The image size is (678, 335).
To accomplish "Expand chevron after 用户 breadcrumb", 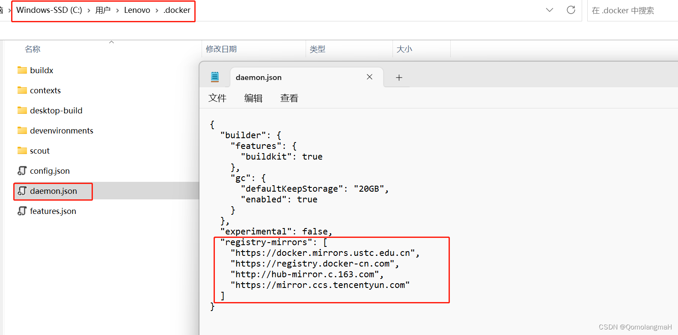I will point(117,10).
